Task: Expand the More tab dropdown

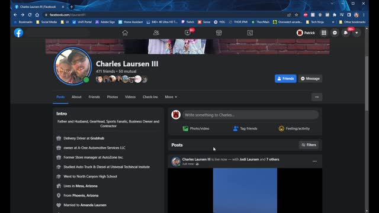Action: (x=171, y=97)
